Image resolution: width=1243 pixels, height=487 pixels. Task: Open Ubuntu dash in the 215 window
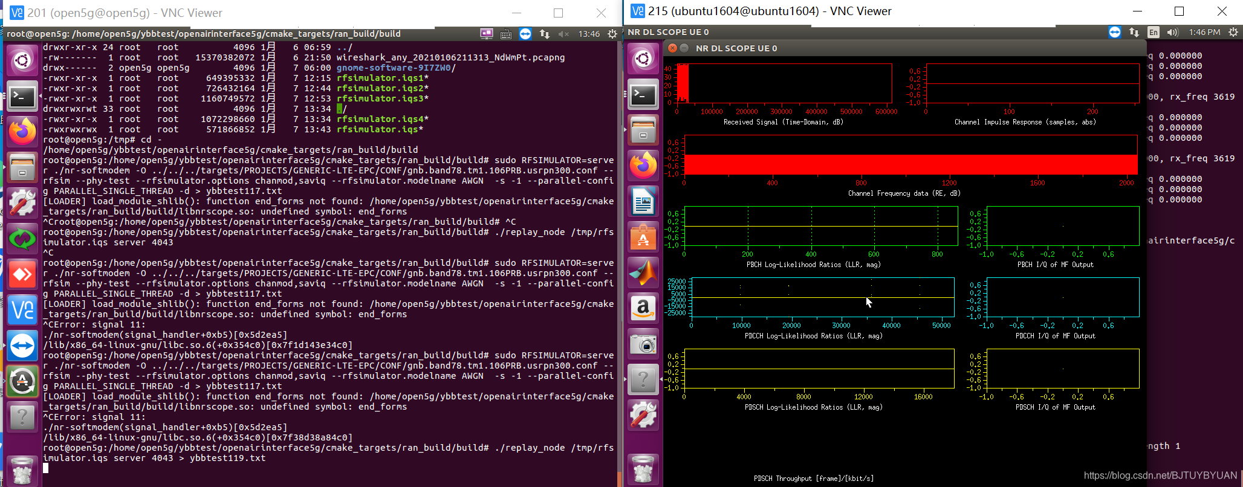[x=643, y=59]
